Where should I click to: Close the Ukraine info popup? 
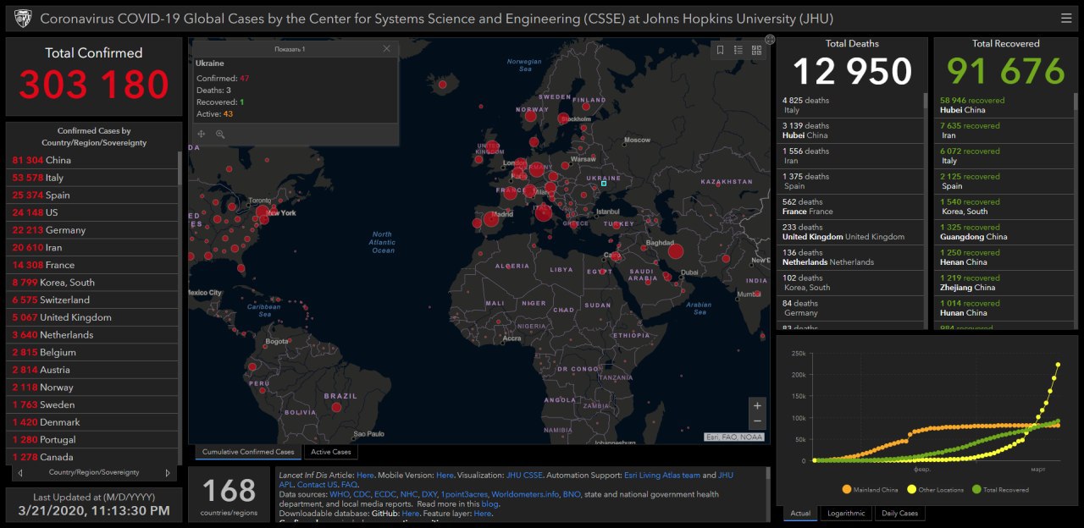coord(387,49)
